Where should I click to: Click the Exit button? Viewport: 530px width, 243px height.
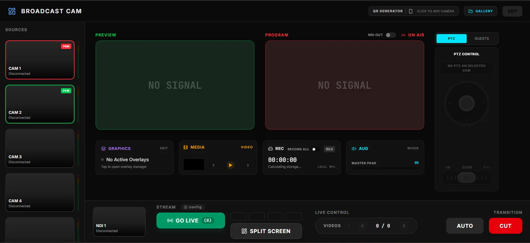pyautogui.click(x=512, y=11)
